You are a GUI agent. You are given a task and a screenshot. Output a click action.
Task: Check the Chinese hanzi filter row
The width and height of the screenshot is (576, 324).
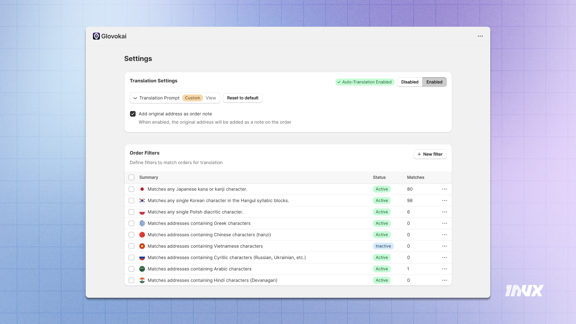131,235
